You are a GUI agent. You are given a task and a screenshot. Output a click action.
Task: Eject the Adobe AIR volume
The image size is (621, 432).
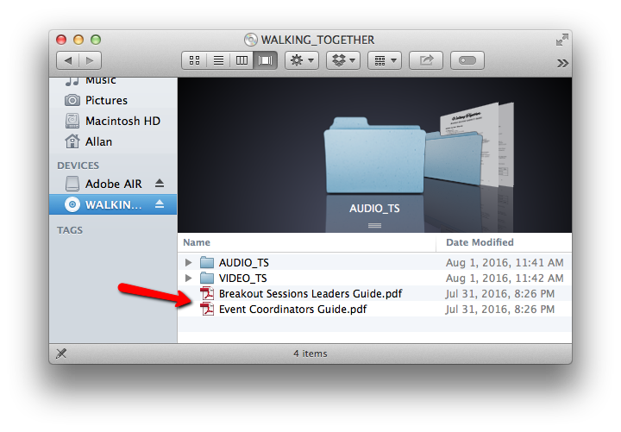(159, 184)
